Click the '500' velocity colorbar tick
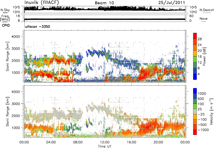Image resolution: width=214 pixels, height=148 pixels. point(201,99)
